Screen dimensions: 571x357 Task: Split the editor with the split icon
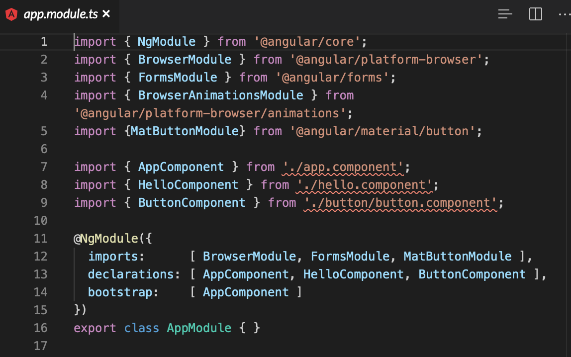click(536, 14)
